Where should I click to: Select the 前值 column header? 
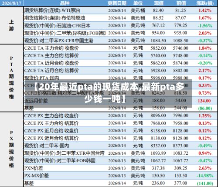coord(181,3)
